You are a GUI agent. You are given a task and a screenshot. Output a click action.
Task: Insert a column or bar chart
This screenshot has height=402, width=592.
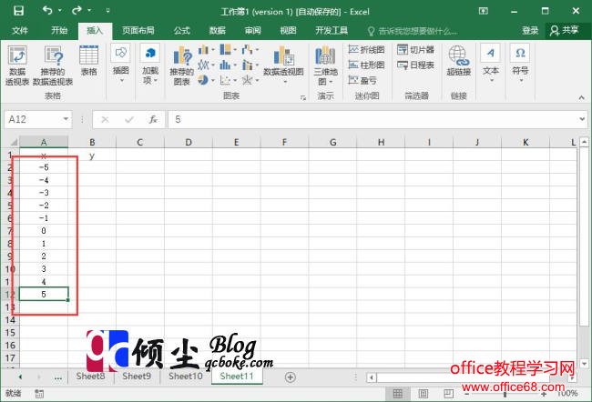(x=206, y=50)
